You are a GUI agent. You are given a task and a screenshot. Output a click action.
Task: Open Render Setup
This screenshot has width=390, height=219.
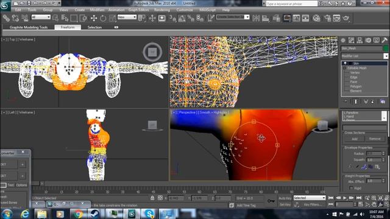327,18
